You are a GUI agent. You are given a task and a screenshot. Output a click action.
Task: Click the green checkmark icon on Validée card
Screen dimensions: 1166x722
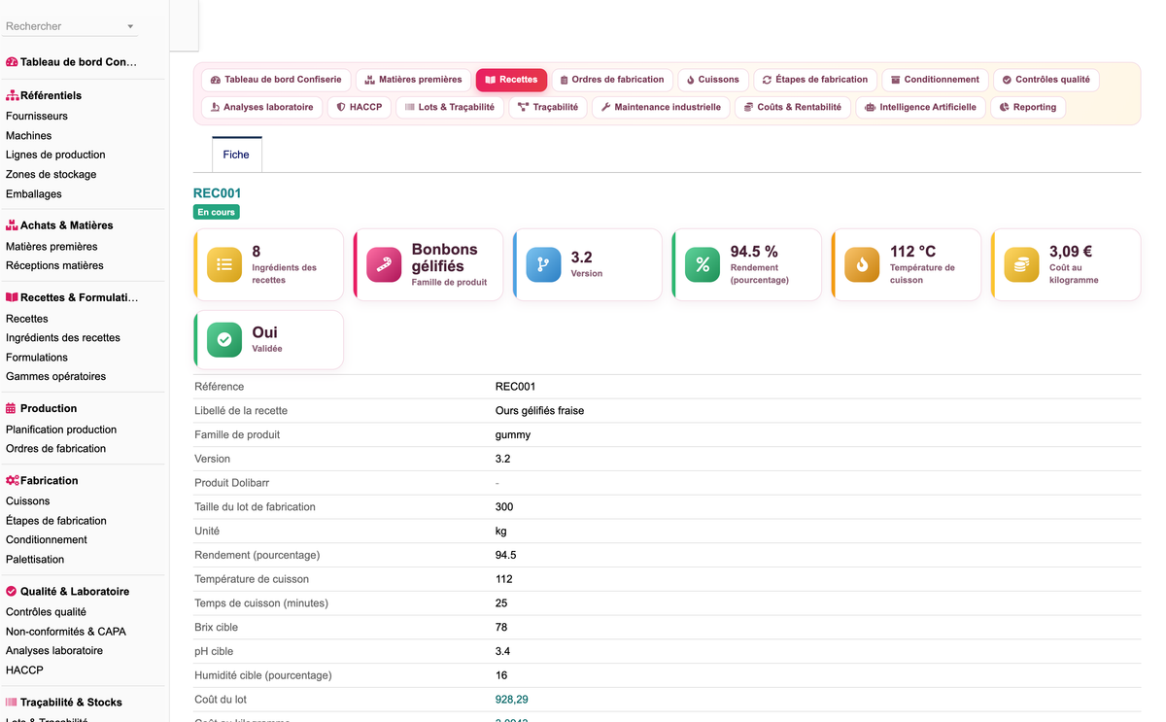coord(224,339)
